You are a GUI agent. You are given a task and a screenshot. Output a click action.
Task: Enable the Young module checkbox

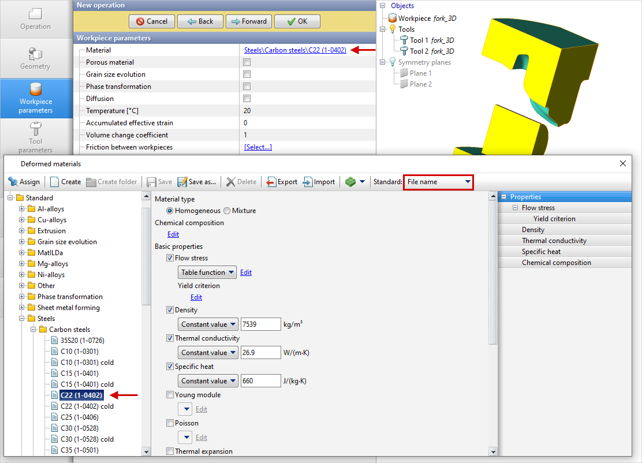click(x=170, y=395)
